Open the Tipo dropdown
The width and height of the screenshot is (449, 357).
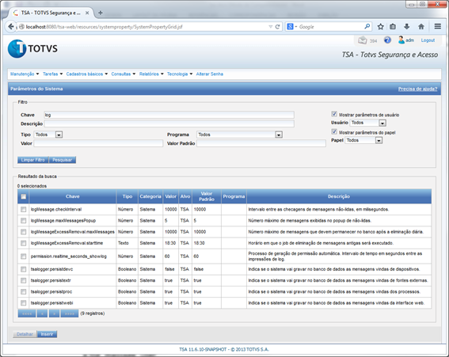tap(48, 135)
